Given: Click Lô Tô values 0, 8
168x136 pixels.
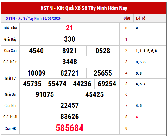Looking at the screenshot, I should 139,73.
